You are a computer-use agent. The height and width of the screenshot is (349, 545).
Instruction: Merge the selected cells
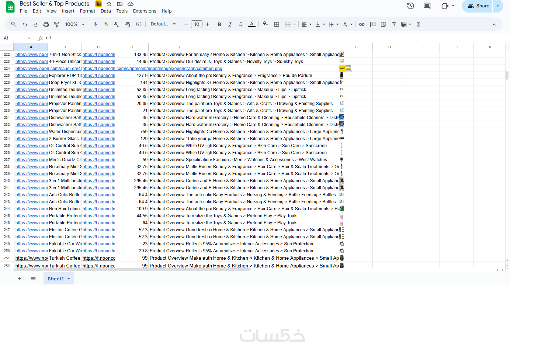(x=288, y=24)
